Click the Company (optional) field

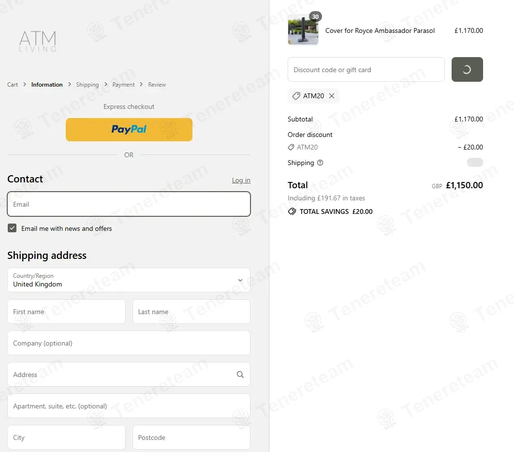click(129, 343)
